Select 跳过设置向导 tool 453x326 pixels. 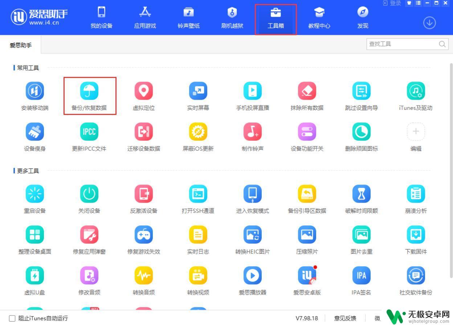point(362,91)
